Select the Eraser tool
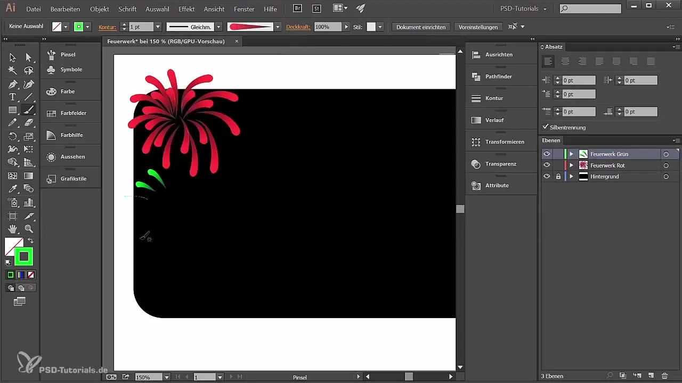 (x=29, y=123)
